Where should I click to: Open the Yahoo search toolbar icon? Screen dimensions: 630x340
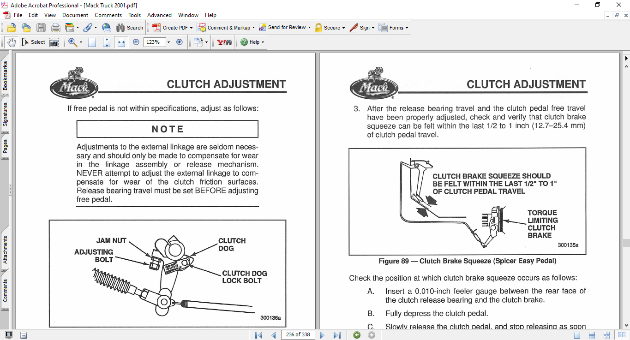(x=224, y=42)
